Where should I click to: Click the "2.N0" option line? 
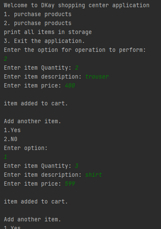[x=11, y=139]
